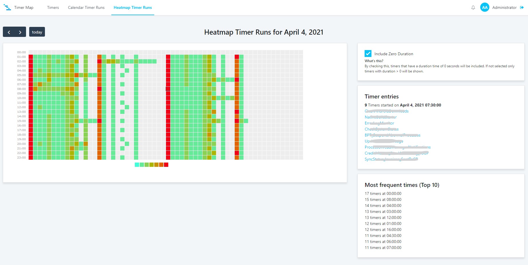Switch to Calendar Timer Runs tab

(x=86, y=7)
